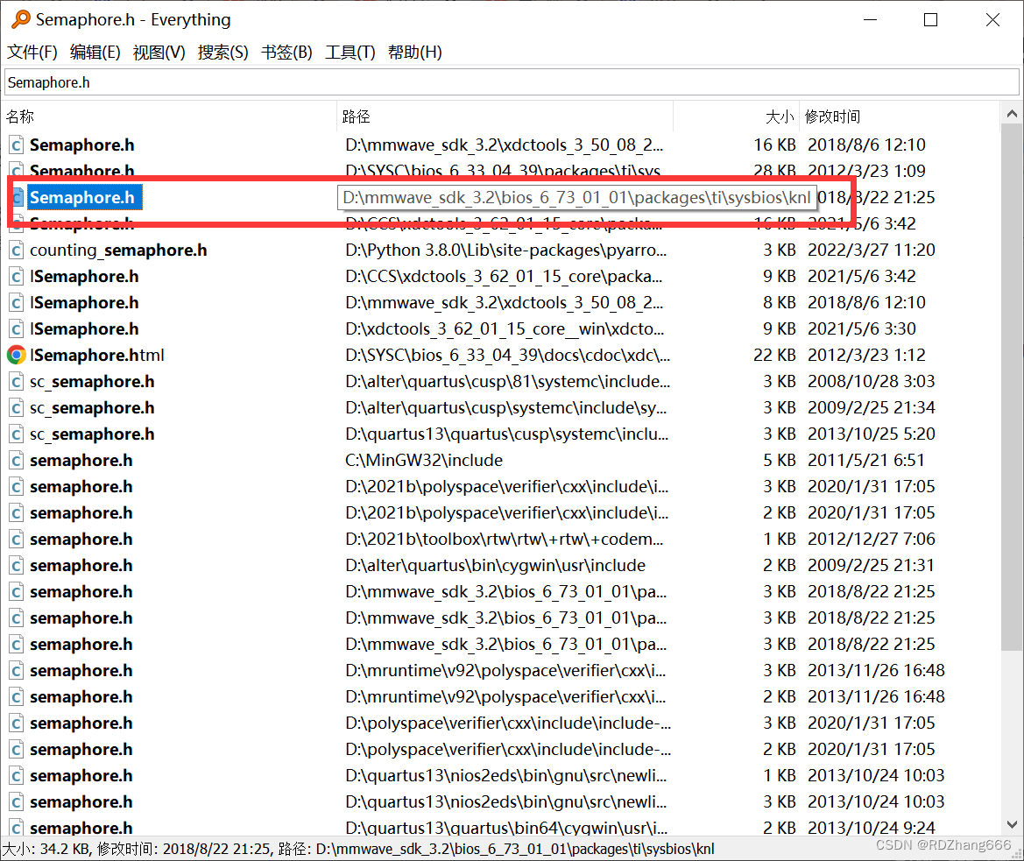Click modified time 2022/3/27 11:20

(x=872, y=250)
